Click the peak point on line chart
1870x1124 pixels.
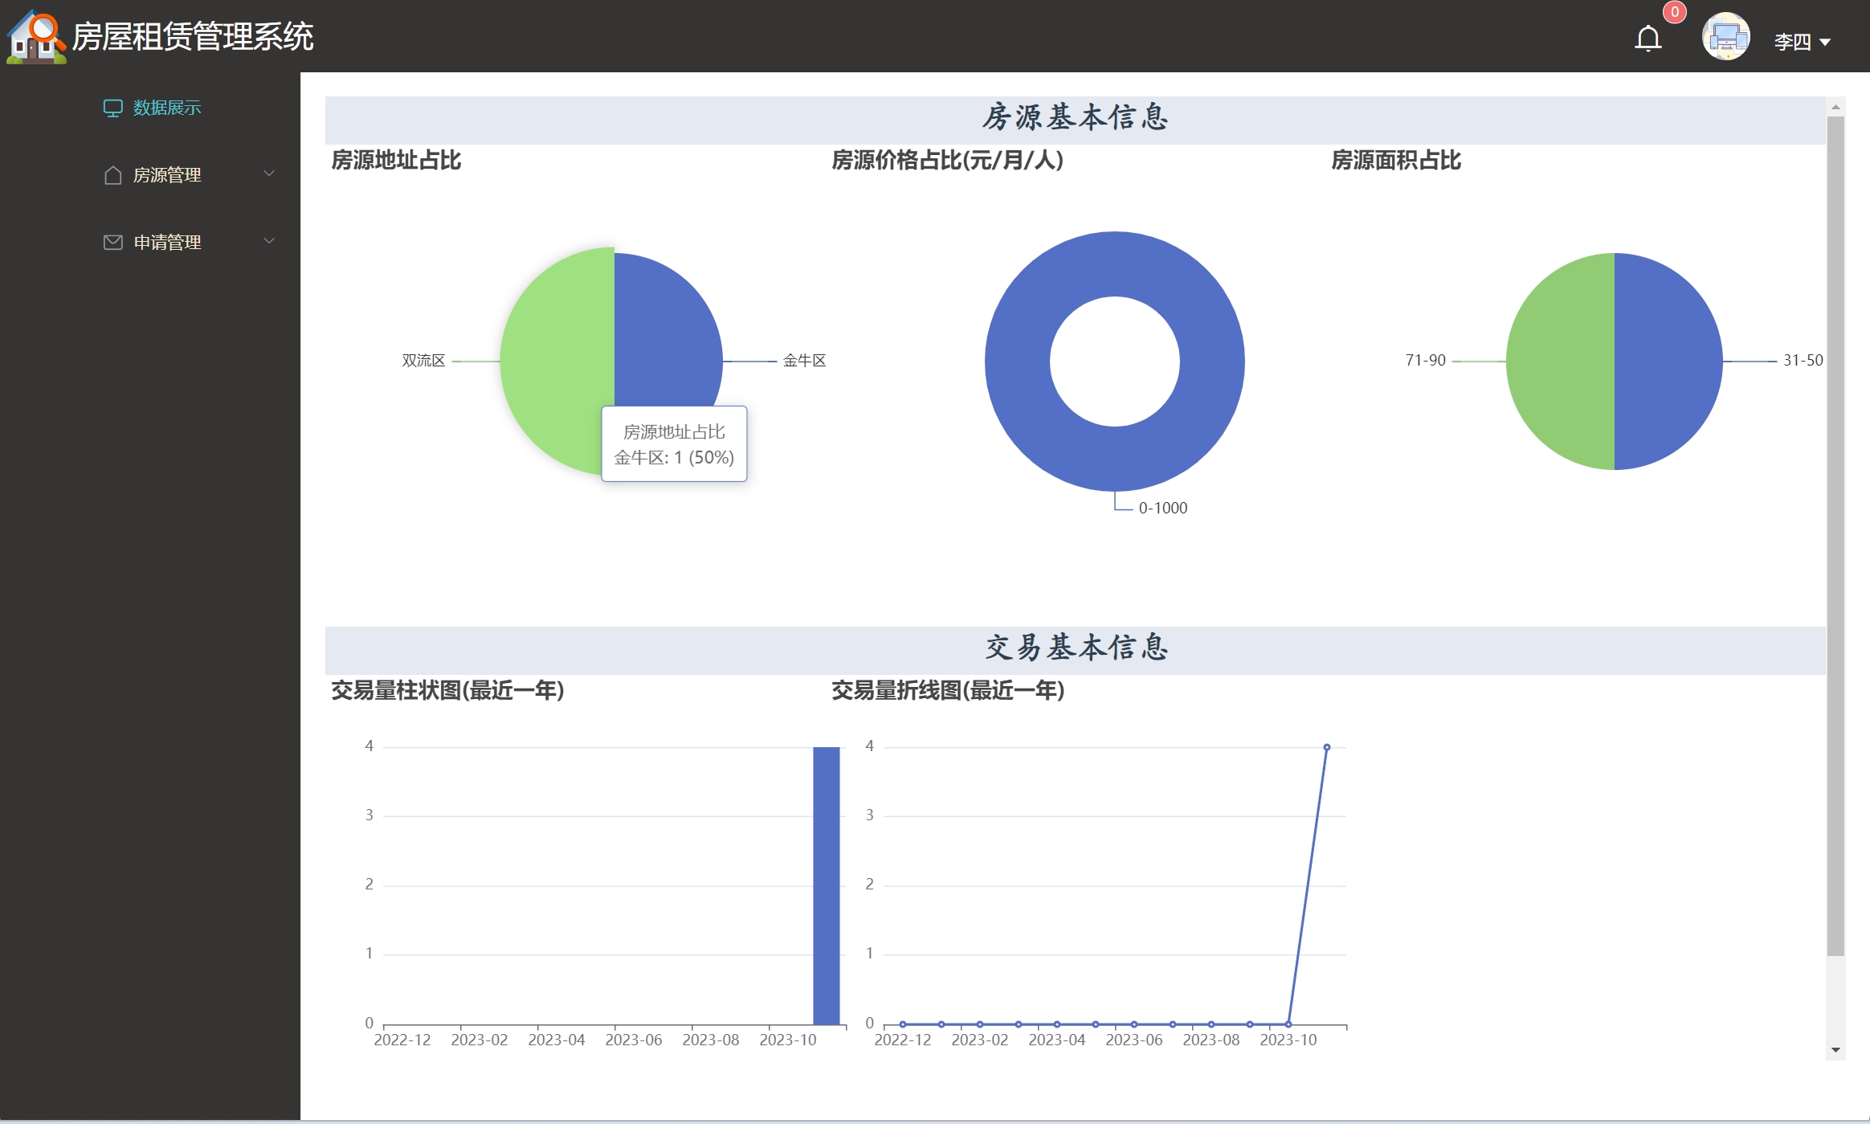coord(1326,747)
